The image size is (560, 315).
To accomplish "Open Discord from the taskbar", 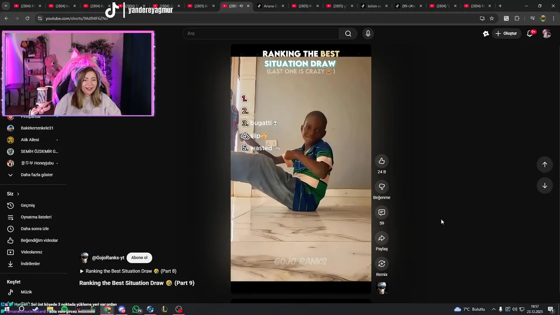I will 122,310.
